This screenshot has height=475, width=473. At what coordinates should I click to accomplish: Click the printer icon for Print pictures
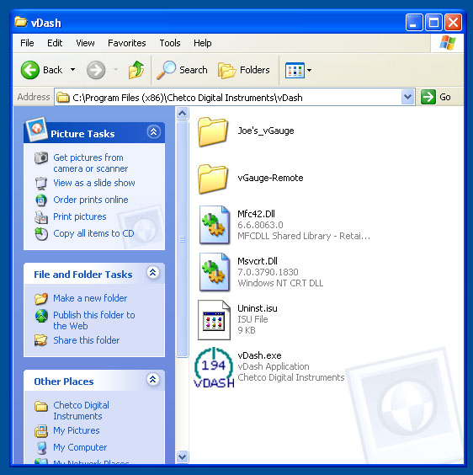(41, 217)
